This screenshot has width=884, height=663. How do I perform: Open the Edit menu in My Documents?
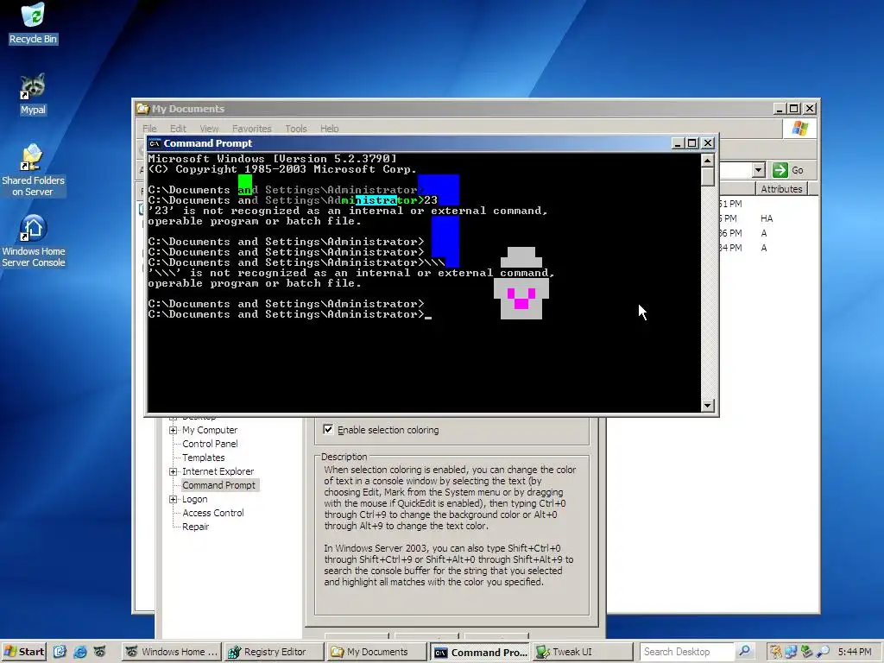point(178,129)
